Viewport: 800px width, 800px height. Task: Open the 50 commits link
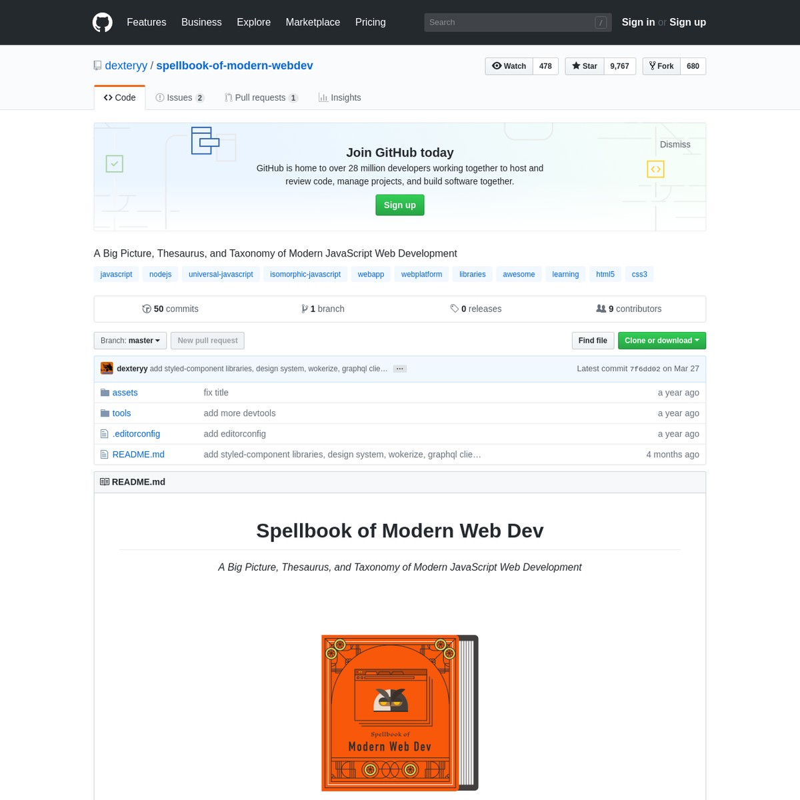[x=170, y=309]
